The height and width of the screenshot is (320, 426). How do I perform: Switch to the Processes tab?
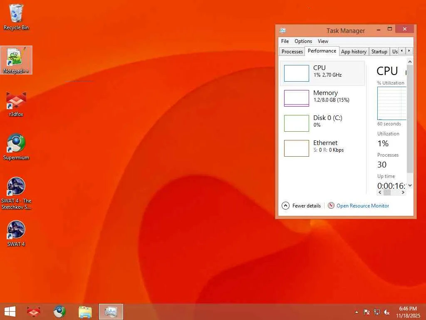(292, 51)
